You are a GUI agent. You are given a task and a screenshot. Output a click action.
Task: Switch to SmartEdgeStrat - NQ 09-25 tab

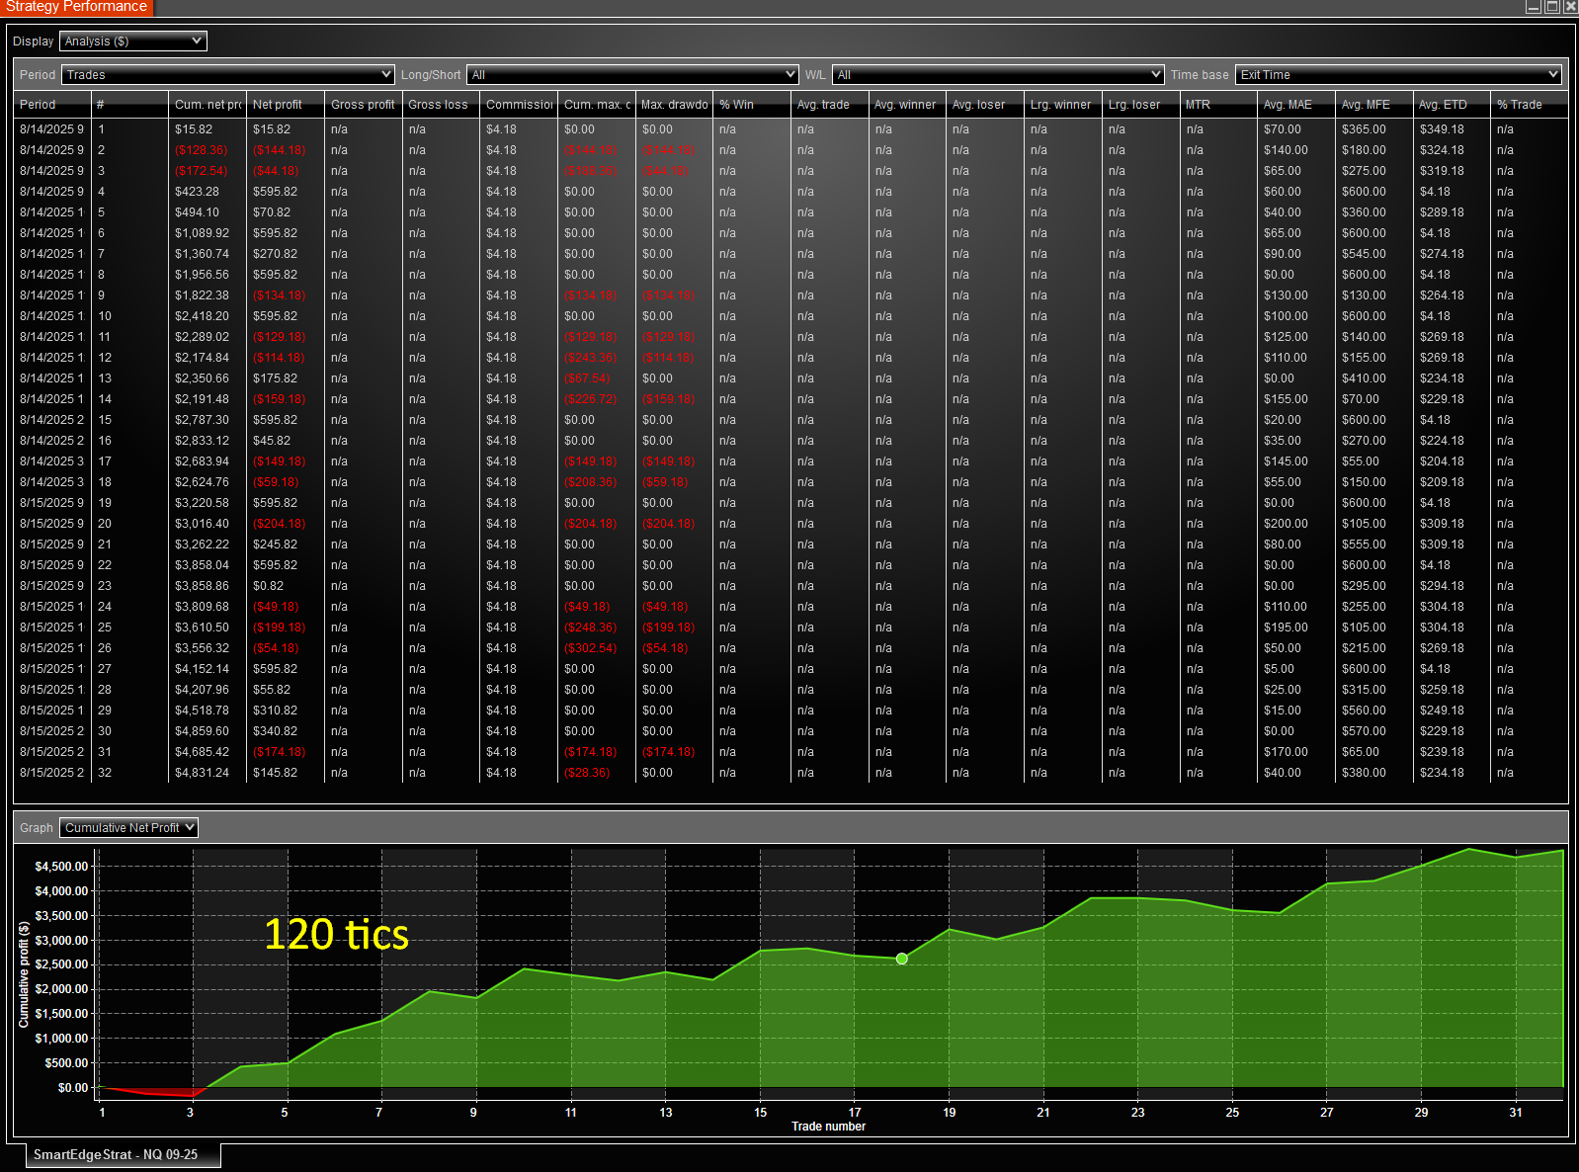(x=116, y=1154)
